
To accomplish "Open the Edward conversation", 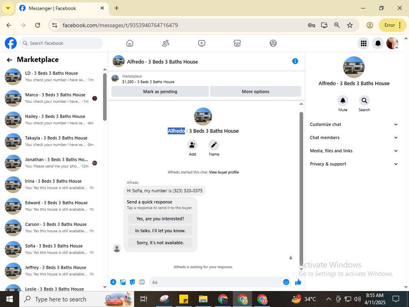I will (52, 206).
